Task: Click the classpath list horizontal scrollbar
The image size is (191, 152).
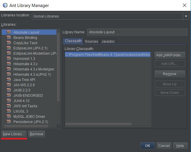Action: click(98, 124)
